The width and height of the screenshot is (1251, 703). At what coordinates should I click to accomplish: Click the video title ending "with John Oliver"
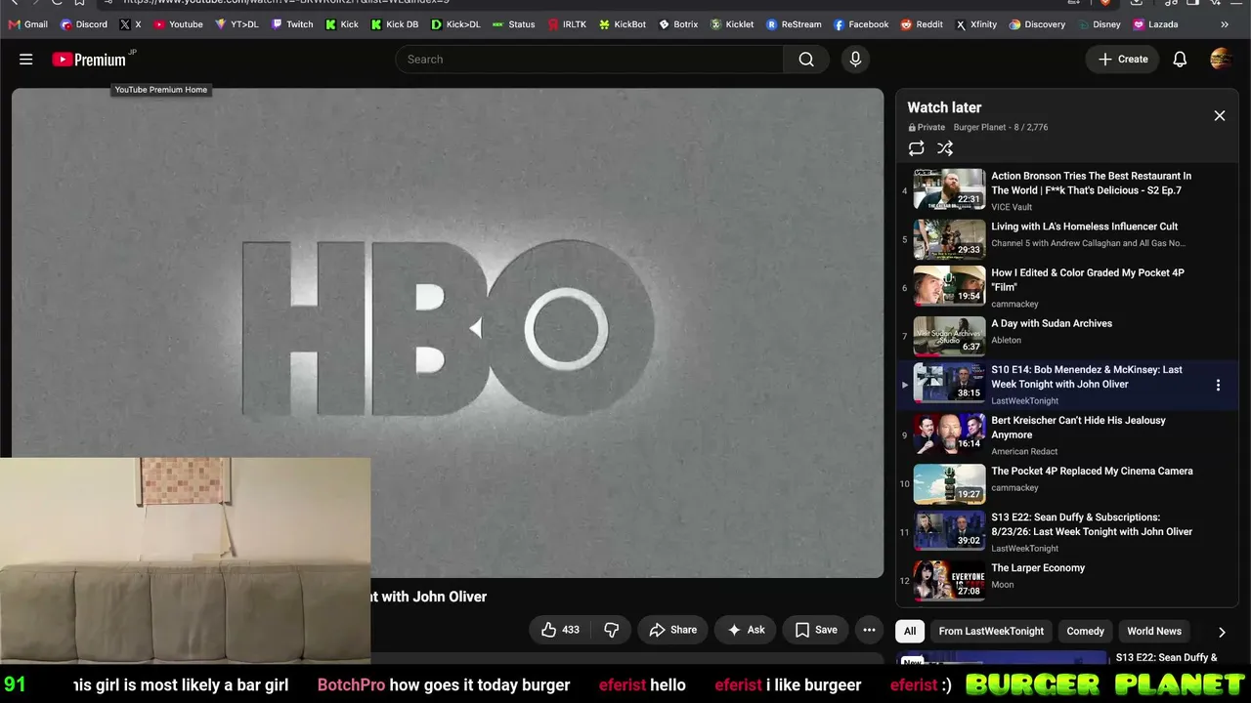point(428,597)
